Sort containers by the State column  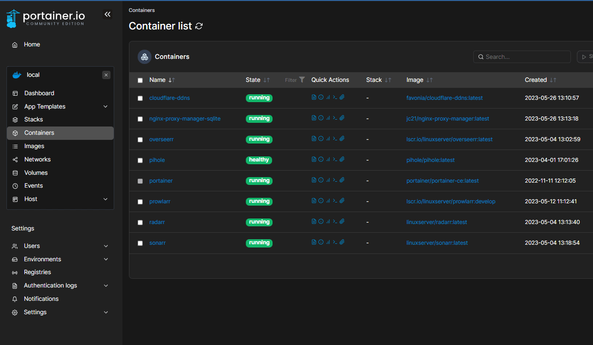click(258, 80)
